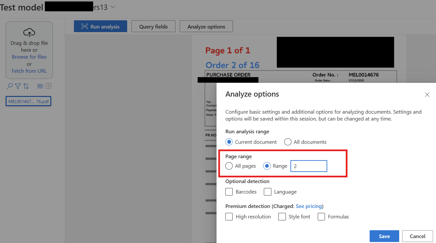Save the analyze options settings

coord(384,236)
